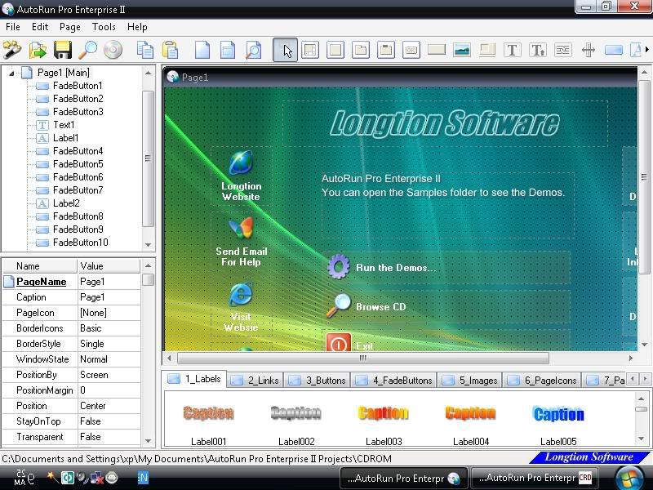The image size is (653, 490).
Task: Click the Position value 'Center'
Action: point(109,406)
